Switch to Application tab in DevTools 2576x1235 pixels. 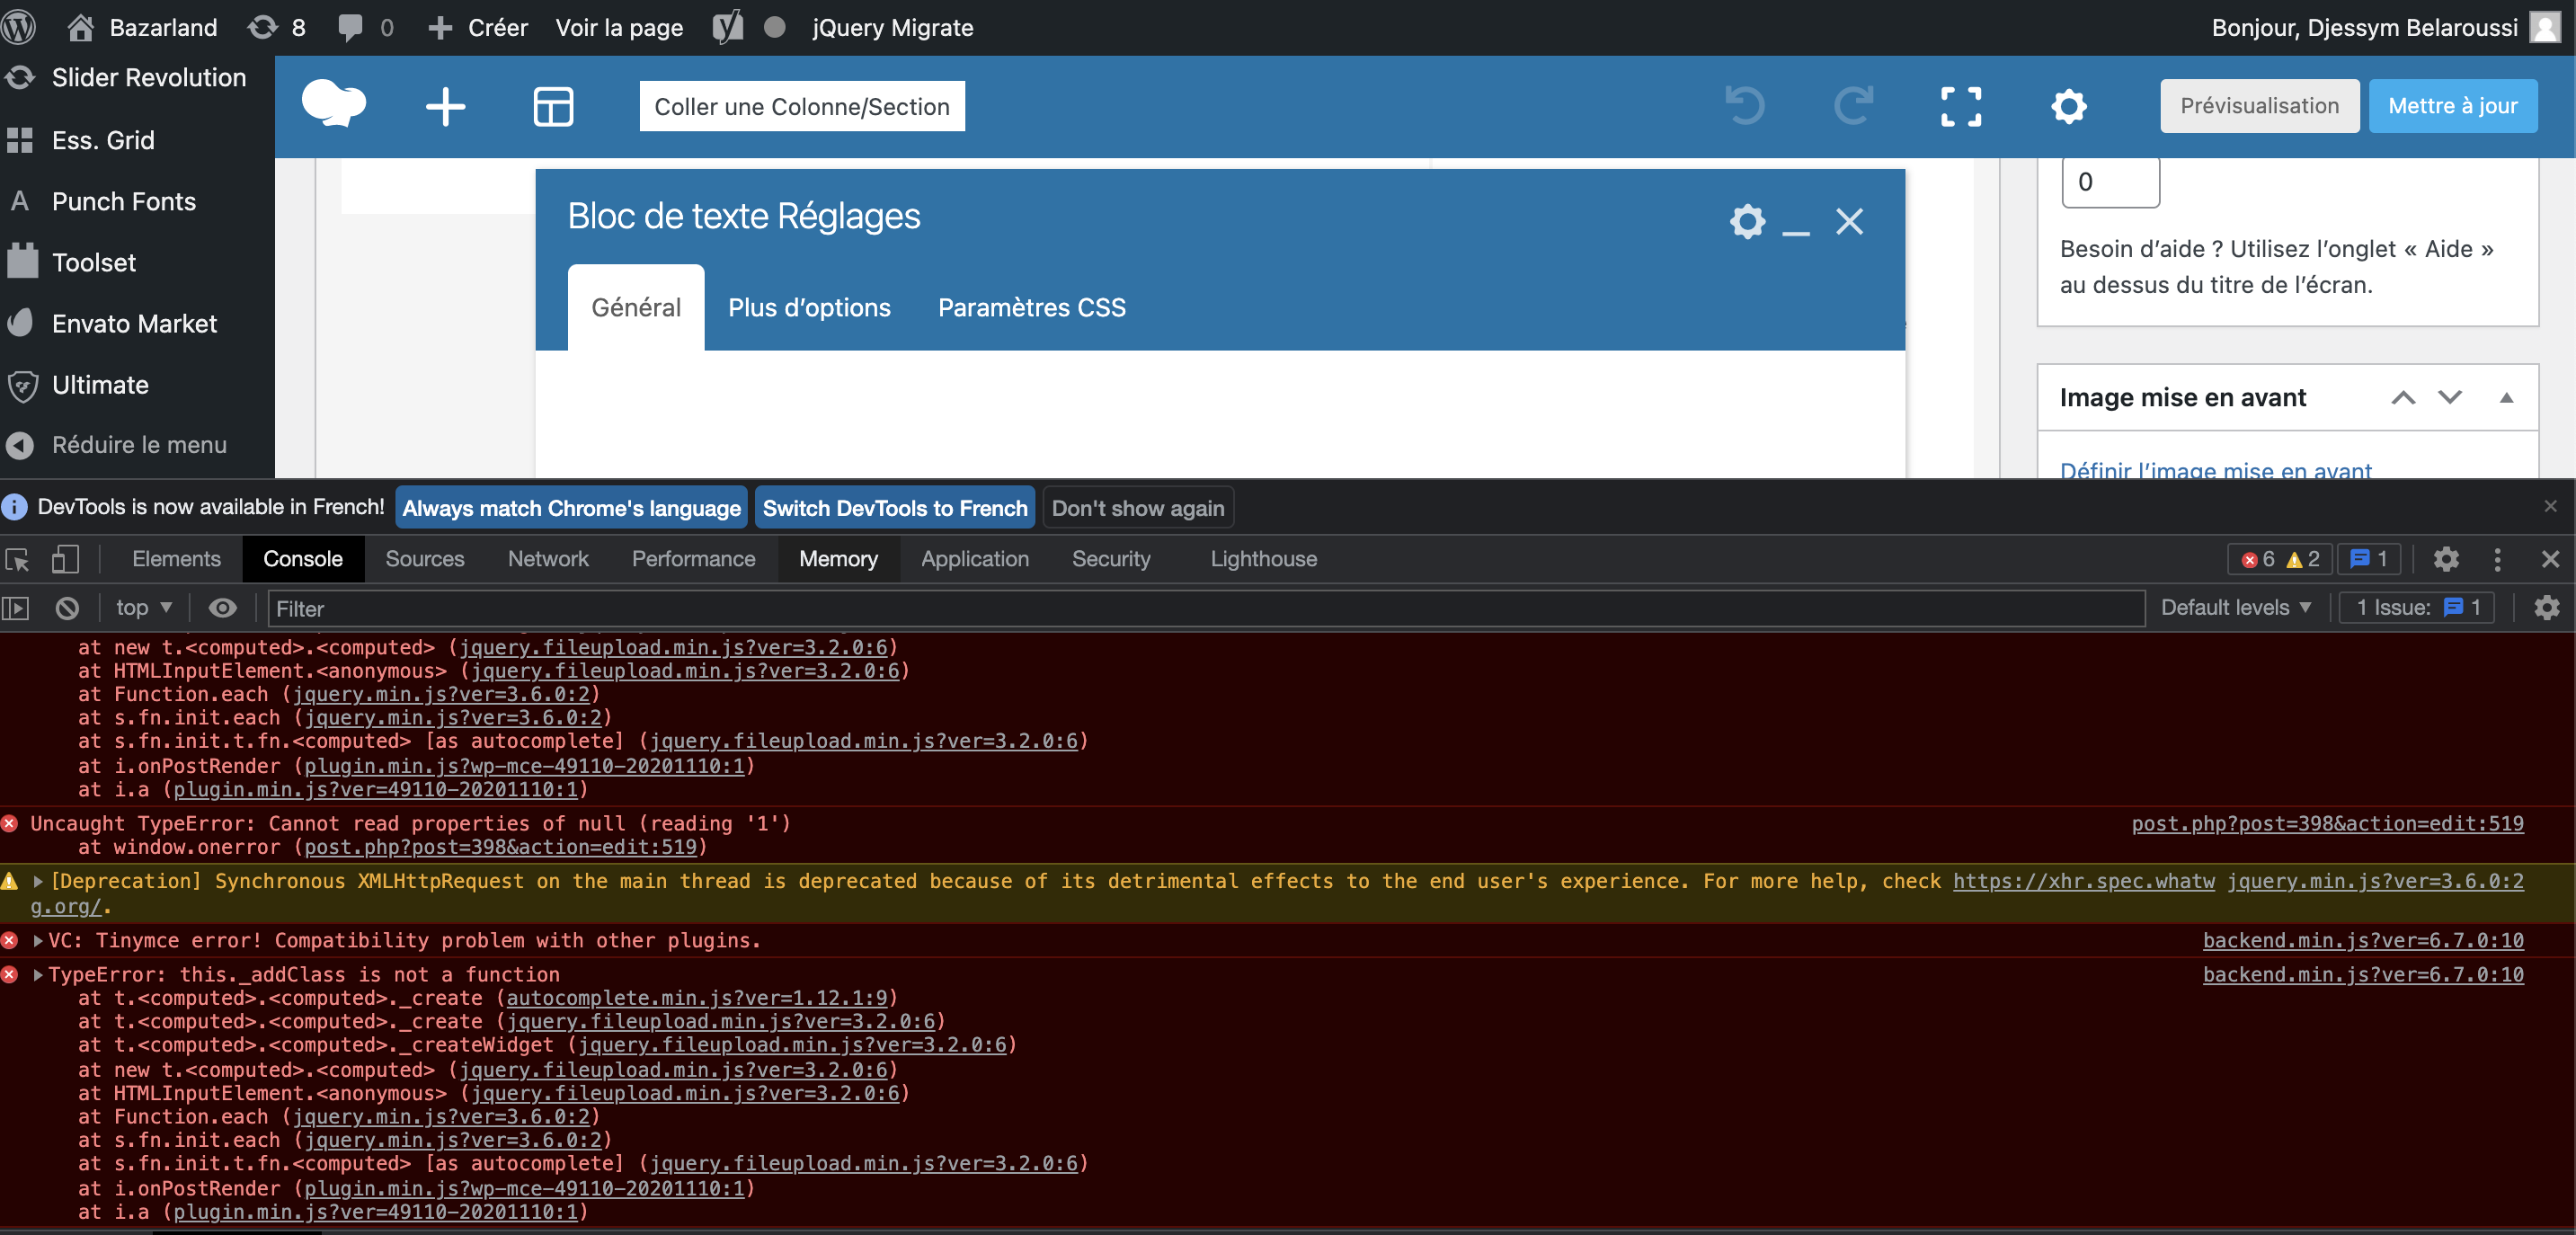coord(974,559)
